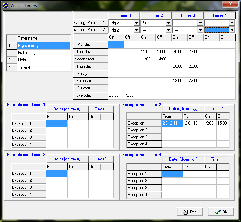The height and width of the screenshot is (222, 241).
Task: Select Timer 2 Exception 1 From date 23-12-11
Action: (172, 123)
